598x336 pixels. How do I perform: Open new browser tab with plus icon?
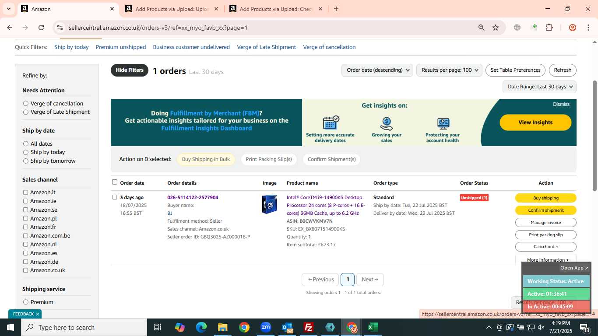click(x=336, y=9)
